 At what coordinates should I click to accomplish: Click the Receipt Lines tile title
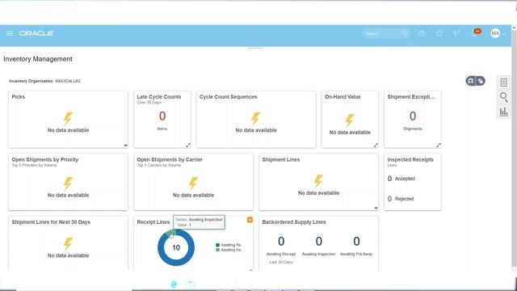click(x=153, y=222)
